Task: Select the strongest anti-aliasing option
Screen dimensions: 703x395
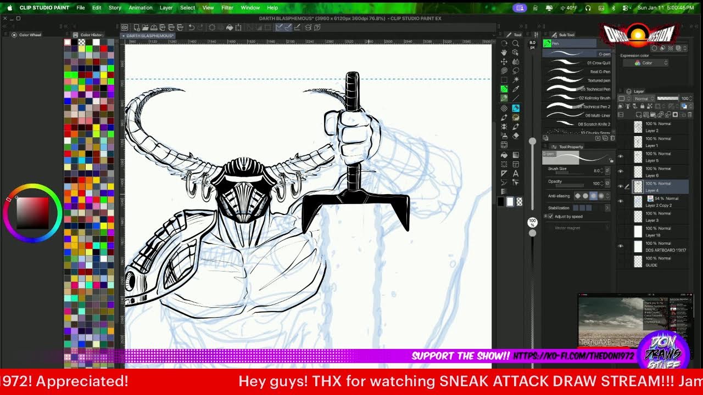Action: tap(601, 196)
